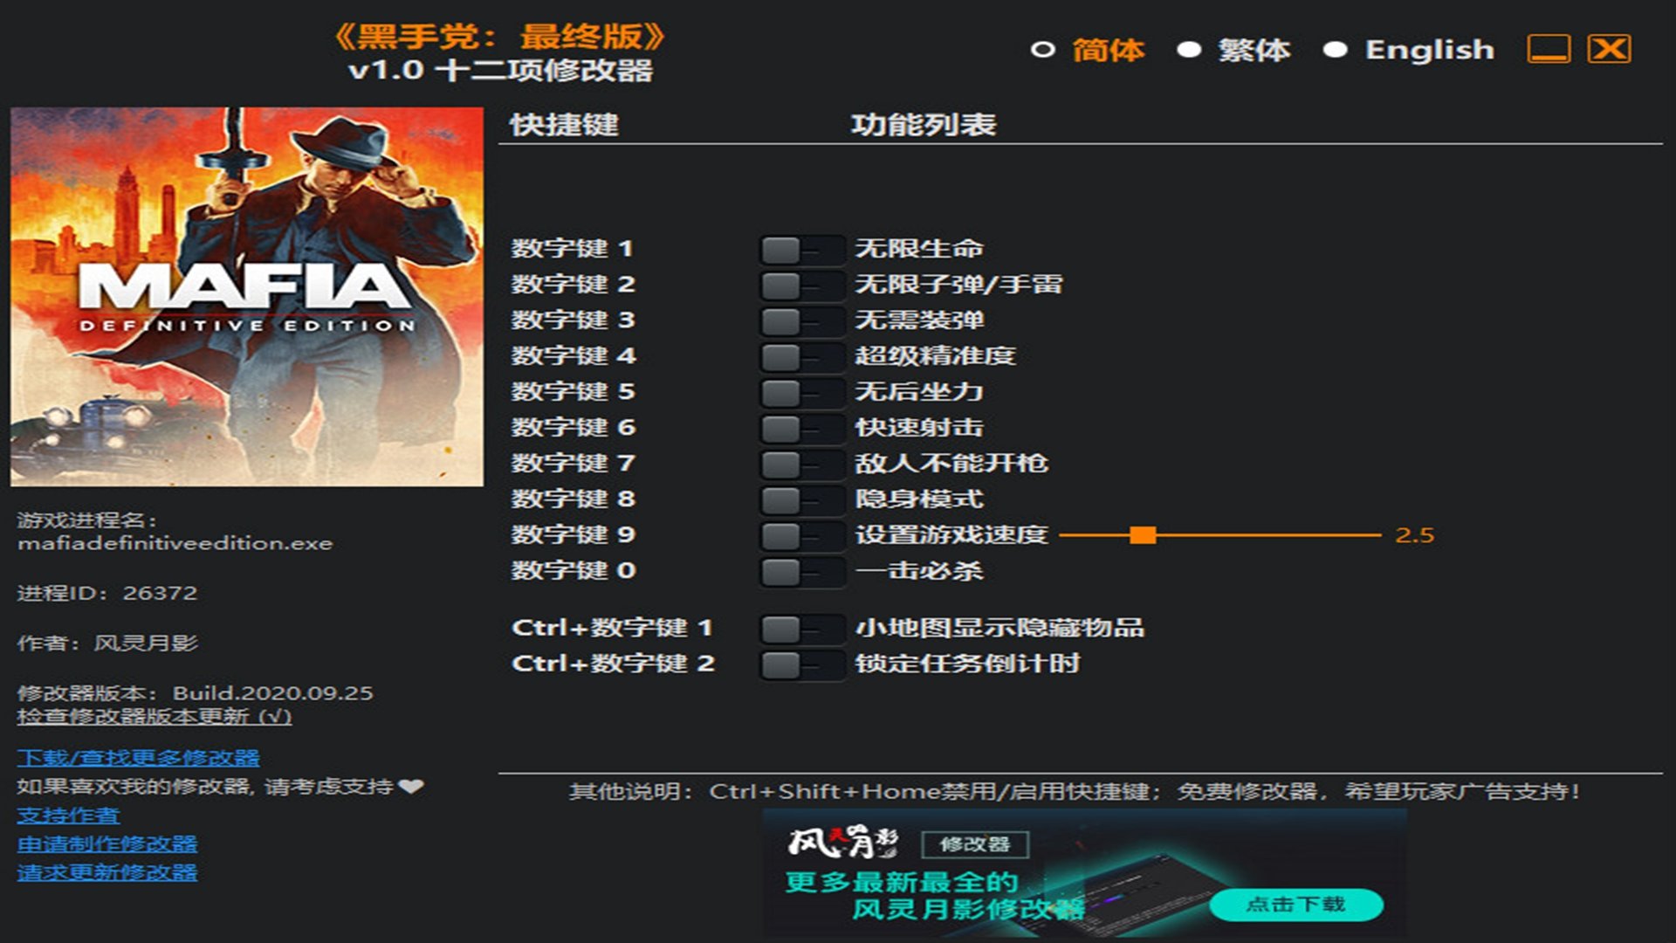Toggle 无限生命 infinite health switch
The width and height of the screenshot is (1676, 943).
click(x=800, y=250)
